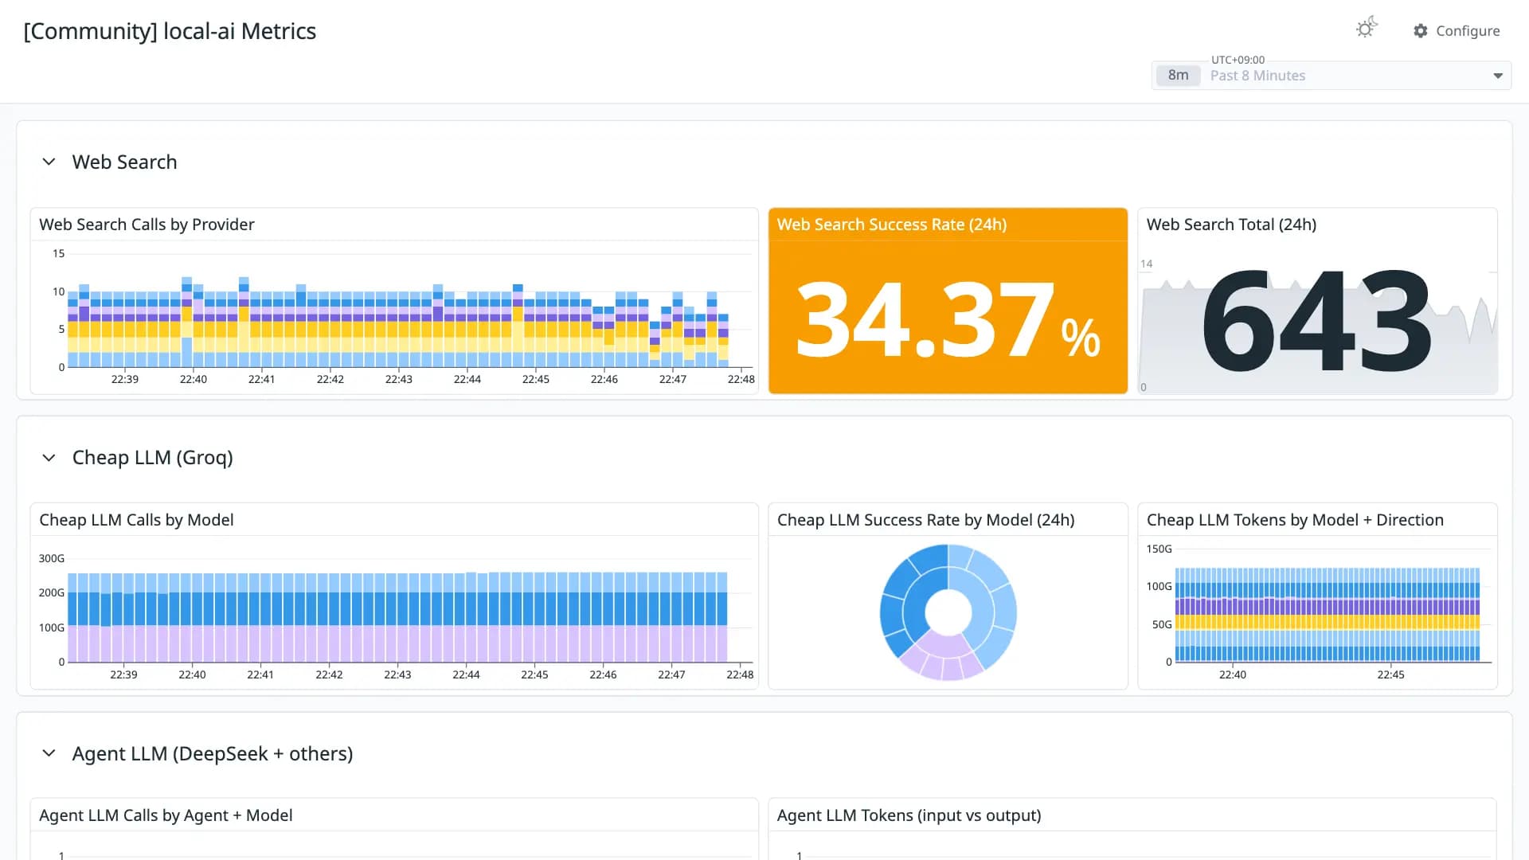Click the Agent LLM Calls by Agent + Model title

point(166,815)
